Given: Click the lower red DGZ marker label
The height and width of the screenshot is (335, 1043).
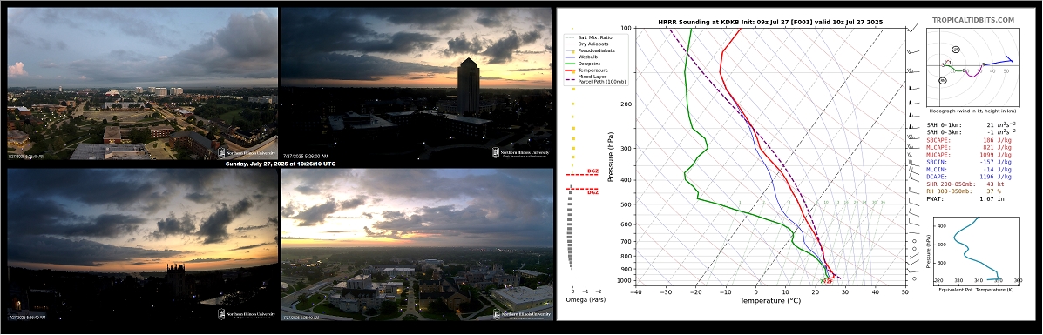Looking at the screenshot, I should click(x=593, y=193).
